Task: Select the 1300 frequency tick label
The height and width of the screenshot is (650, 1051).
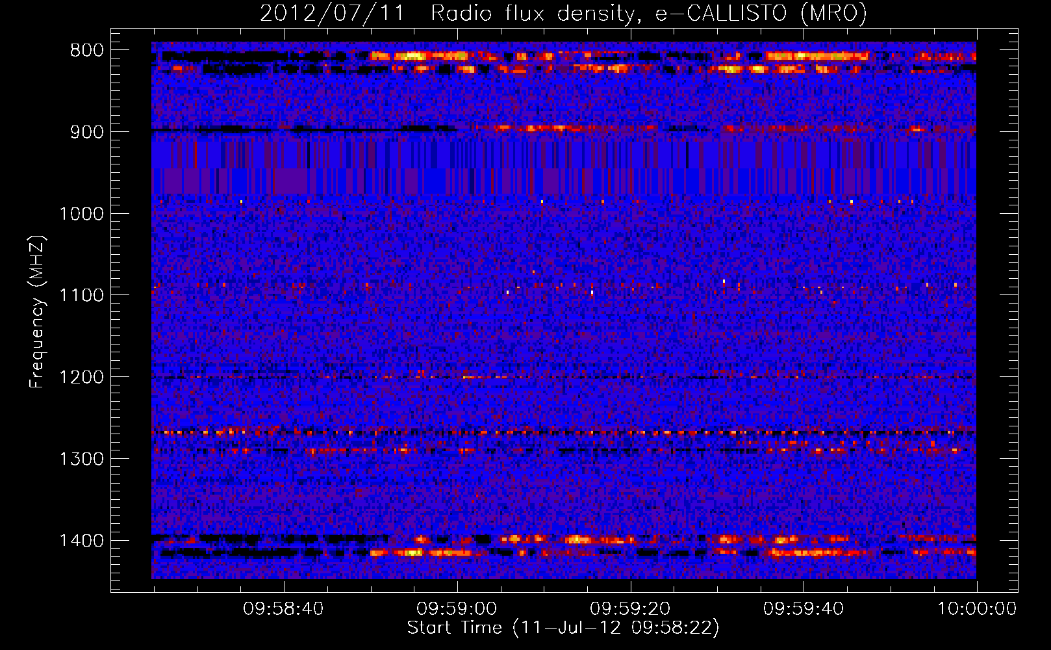Action: 81,460
